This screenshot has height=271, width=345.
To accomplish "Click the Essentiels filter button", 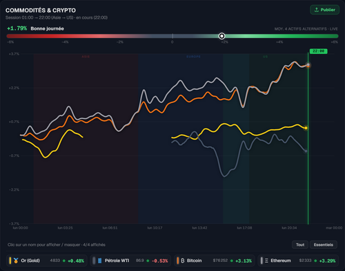I will 324,245.
